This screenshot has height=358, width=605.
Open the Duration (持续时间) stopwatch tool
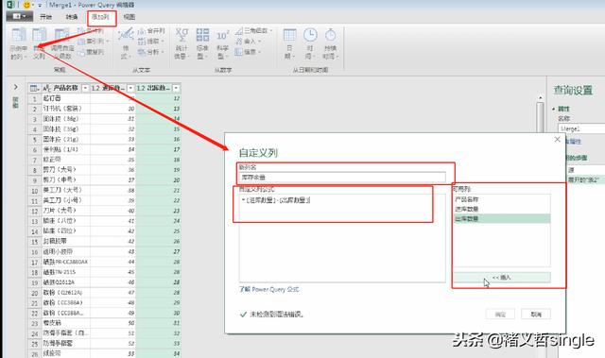coord(330,43)
